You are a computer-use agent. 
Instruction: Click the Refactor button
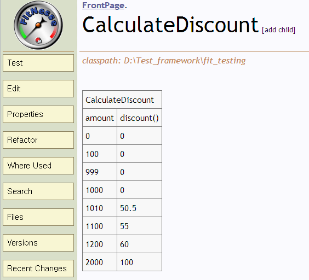coord(38,140)
